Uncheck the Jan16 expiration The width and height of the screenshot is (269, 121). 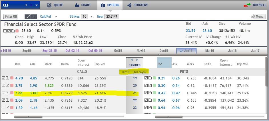click(x=186, y=51)
